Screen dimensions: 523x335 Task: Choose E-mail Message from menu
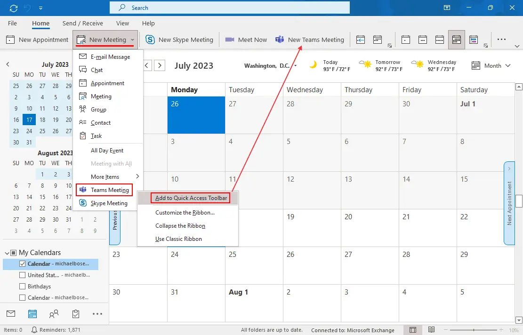click(x=108, y=56)
